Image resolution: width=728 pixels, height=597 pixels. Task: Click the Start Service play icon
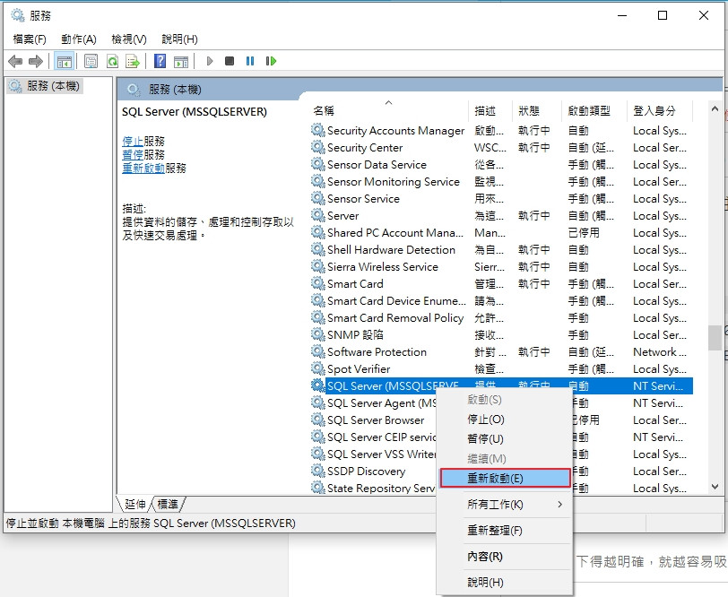pos(210,61)
